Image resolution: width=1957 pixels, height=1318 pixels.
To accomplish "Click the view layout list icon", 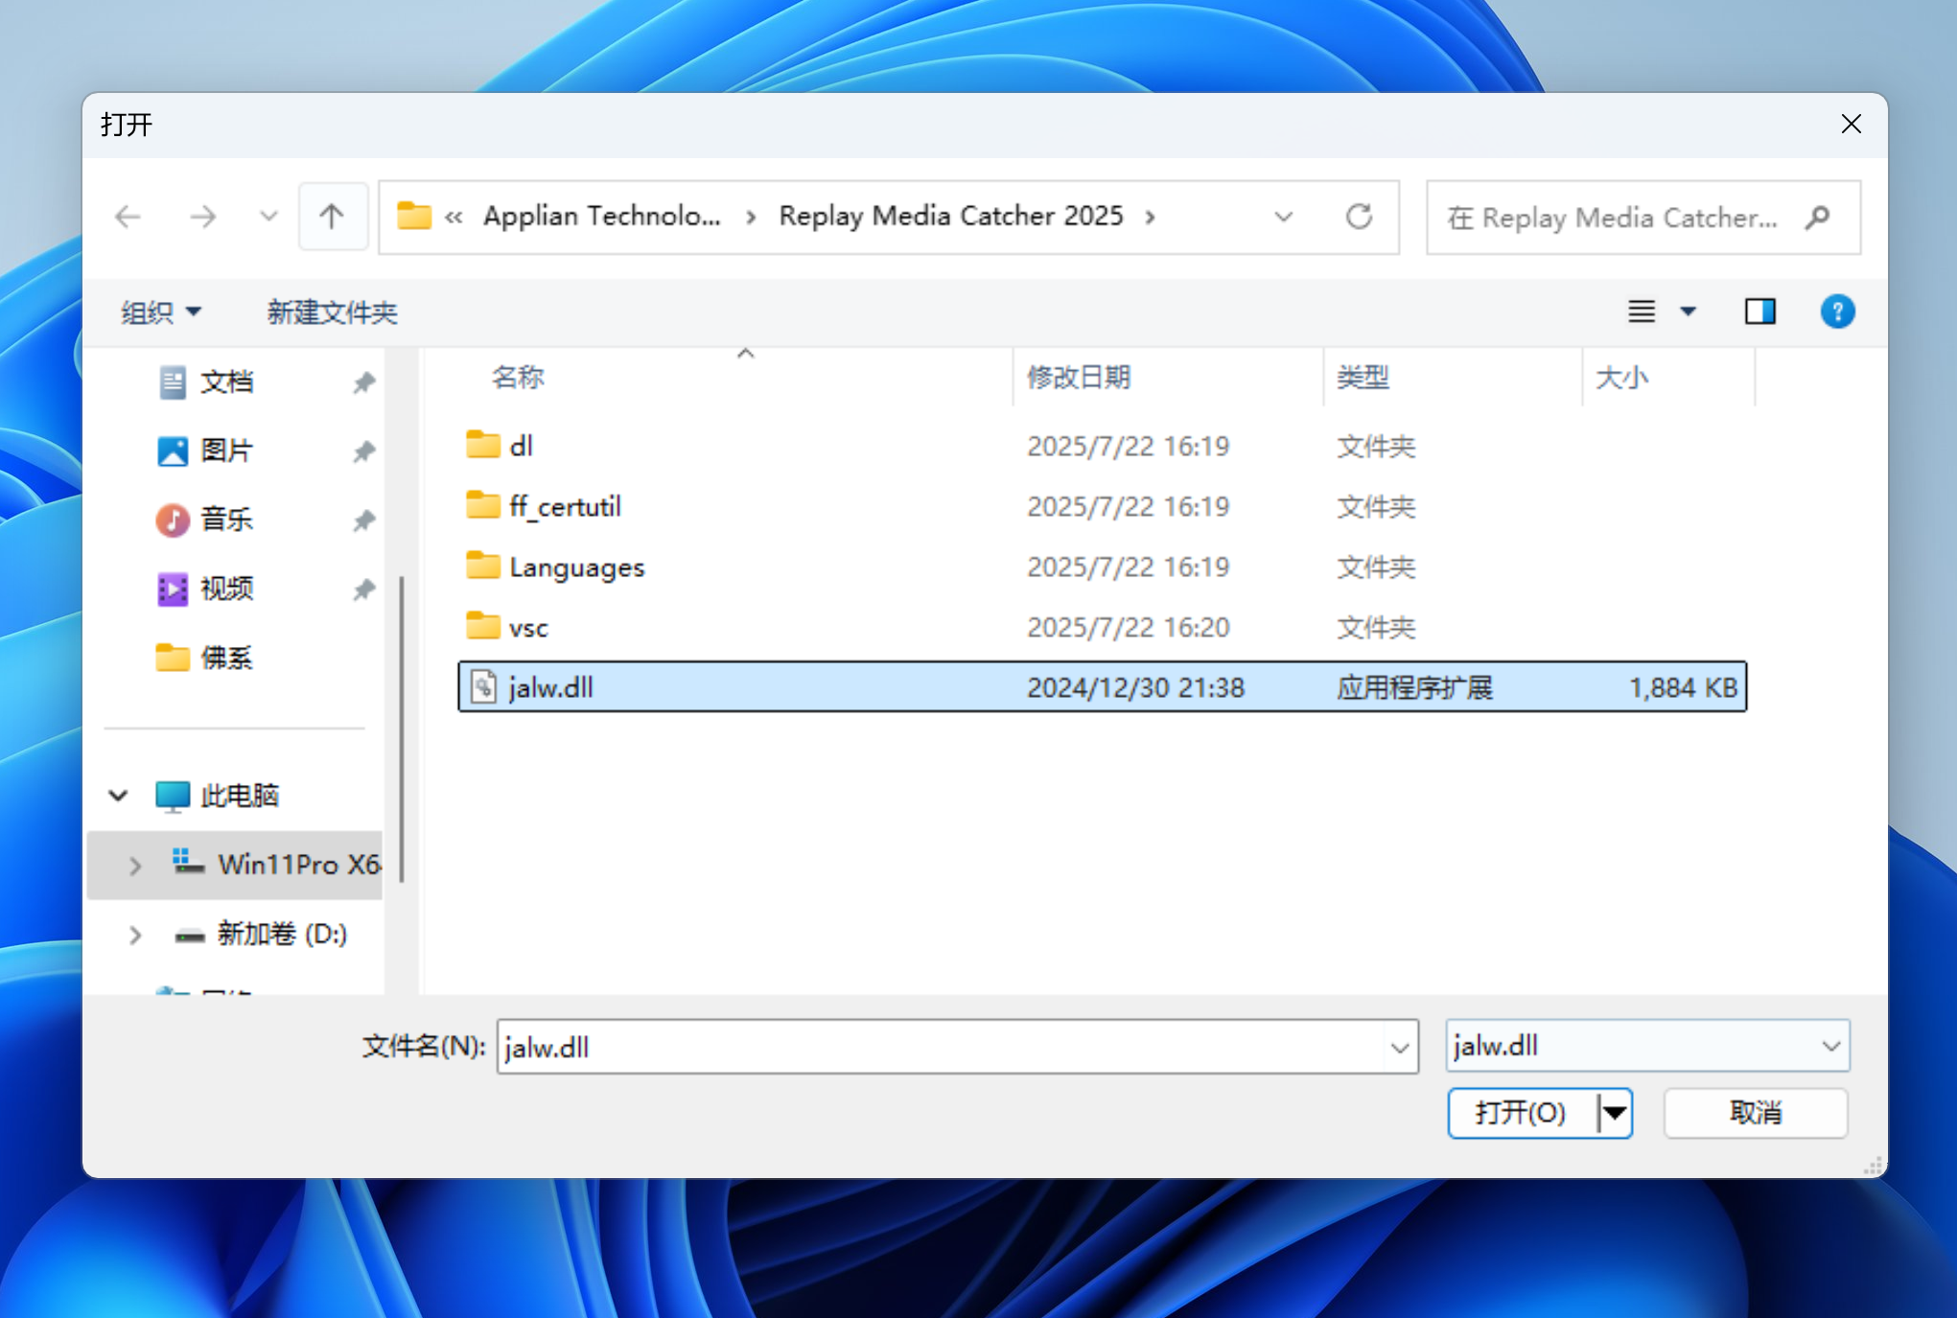I will [x=1642, y=312].
